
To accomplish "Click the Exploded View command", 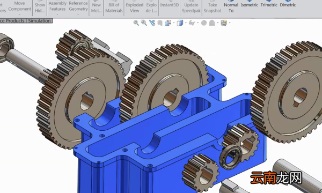I will (x=135, y=8).
